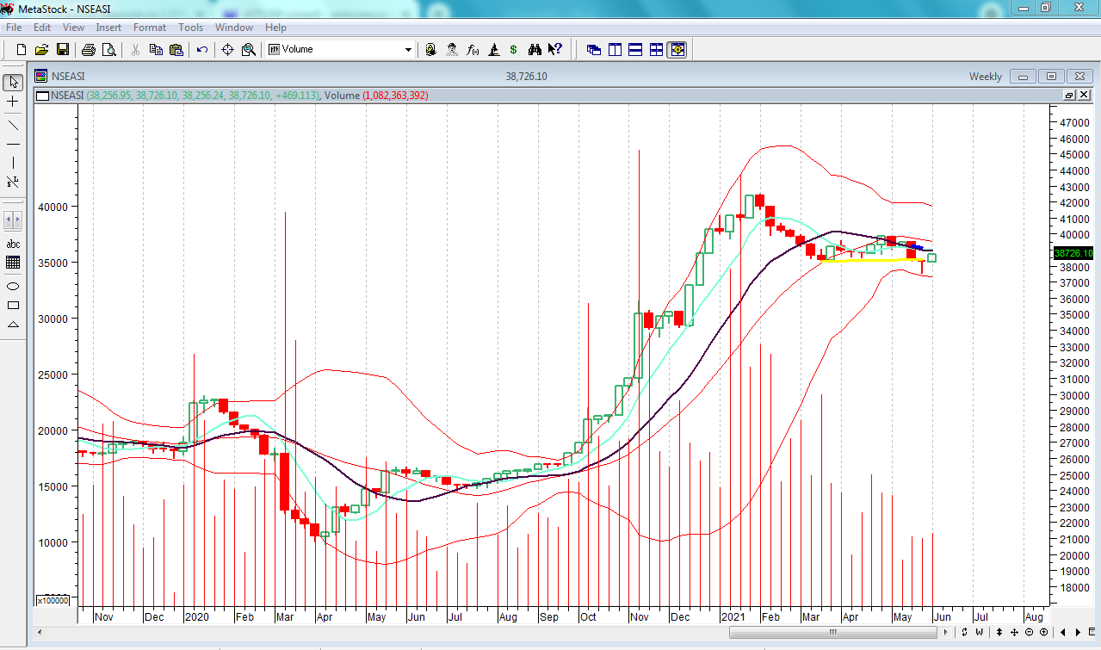1101x650 pixels.
Task: Open The Downloader icon in toolbar
Action: pyautogui.click(x=431, y=49)
